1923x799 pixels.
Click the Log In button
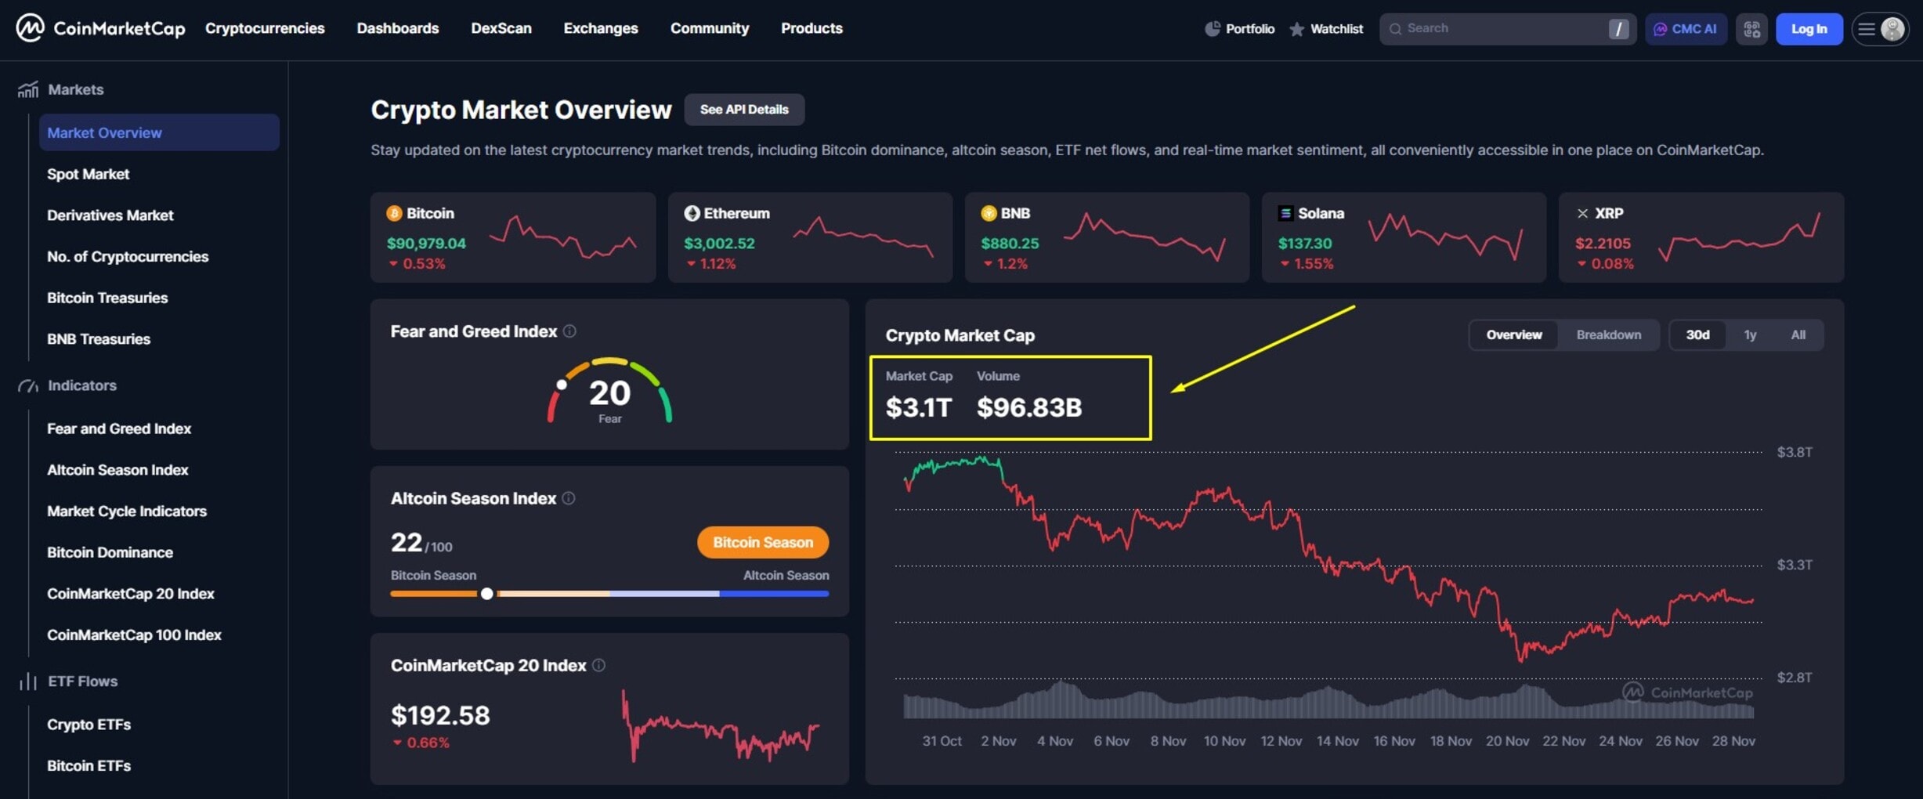click(x=1809, y=28)
